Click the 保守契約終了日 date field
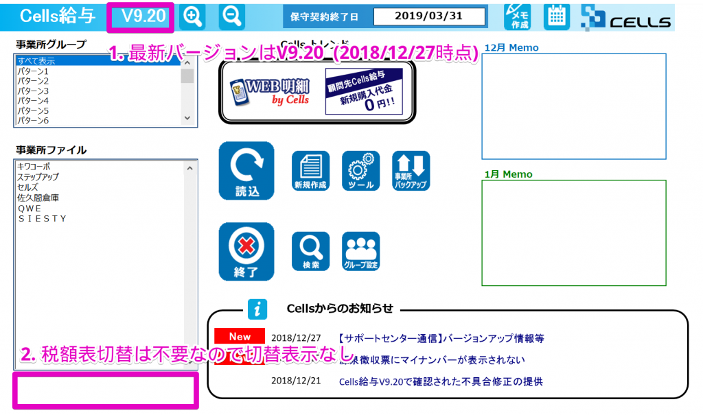Image resolution: width=703 pixels, height=415 pixels. (429, 16)
